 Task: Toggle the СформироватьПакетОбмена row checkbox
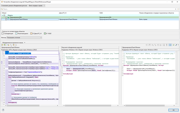tap(6, 20)
